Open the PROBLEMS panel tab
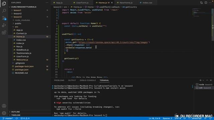This screenshot has width=214, height=120. (x=59, y=80)
